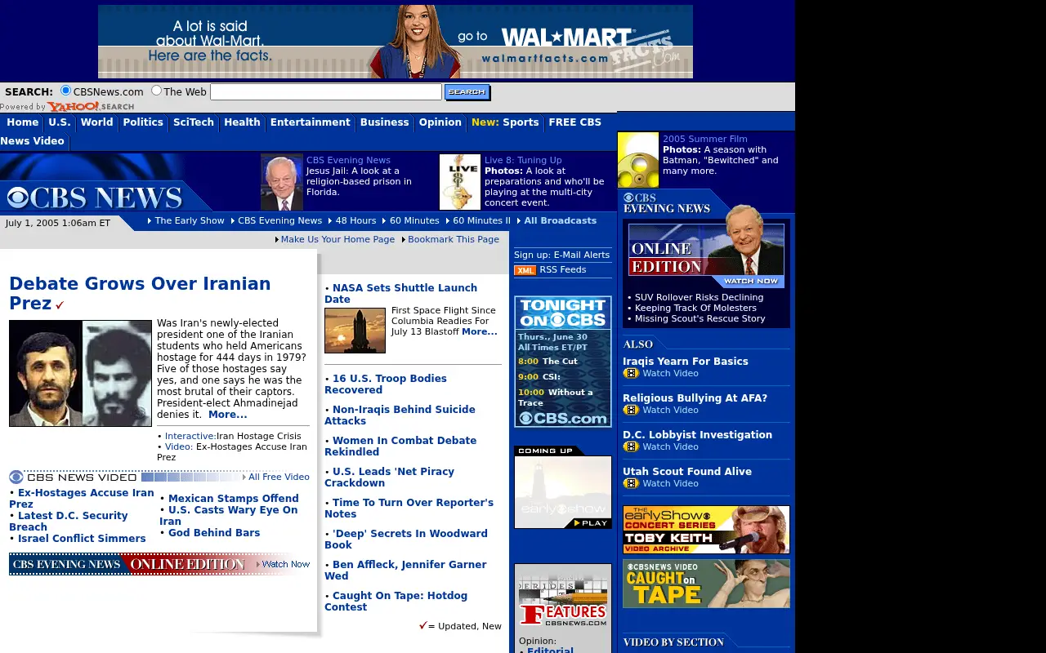This screenshot has height=653, width=1046.
Task: Click the Live 8 thumbnail image
Action: [460, 182]
